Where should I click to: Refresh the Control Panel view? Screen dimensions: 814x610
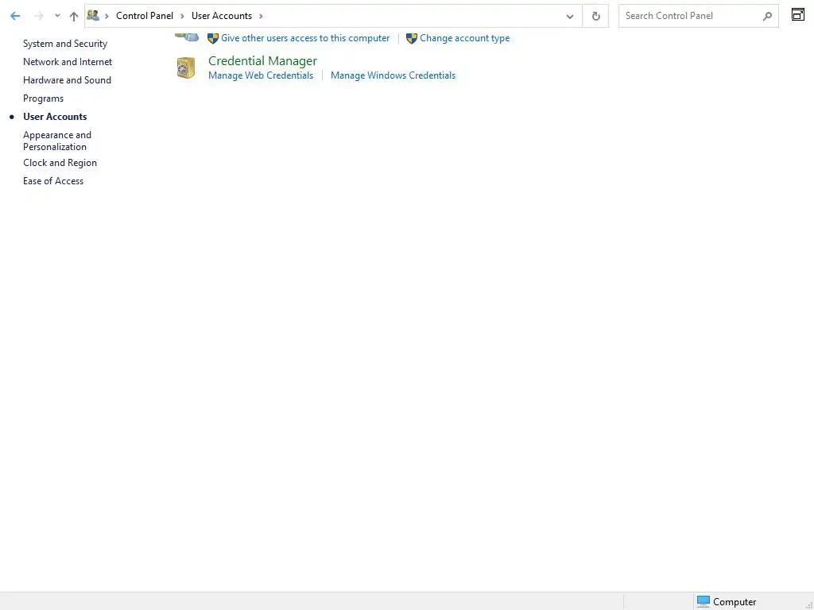(595, 16)
